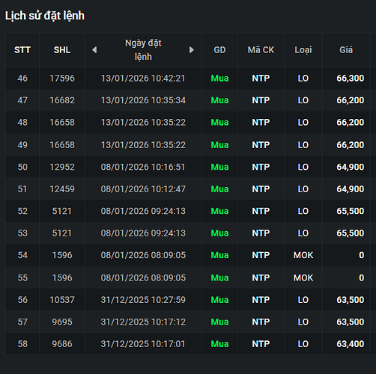The height and width of the screenshot is (374, 376).
Task: Click the Ngày đặt lệnh column header
Action: pyautogui.click(x=143, y=50)
